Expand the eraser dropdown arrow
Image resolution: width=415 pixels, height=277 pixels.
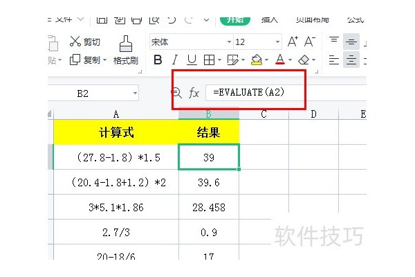313,60
